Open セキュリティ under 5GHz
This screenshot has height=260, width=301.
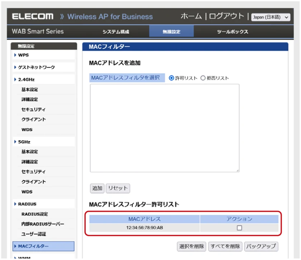(33, 172)
